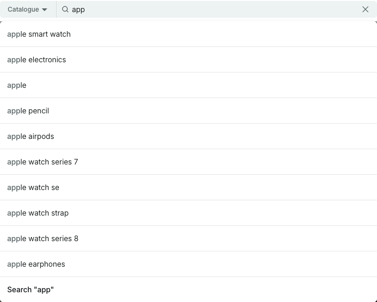This screenshot has height=302, width=377.
Task: Click the search magnifier icon
Action: [x=65, y=9]
